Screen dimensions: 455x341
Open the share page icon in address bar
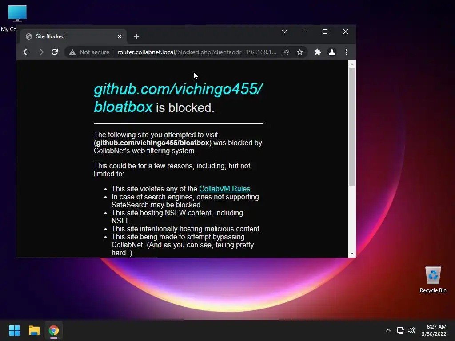point(286,52)
